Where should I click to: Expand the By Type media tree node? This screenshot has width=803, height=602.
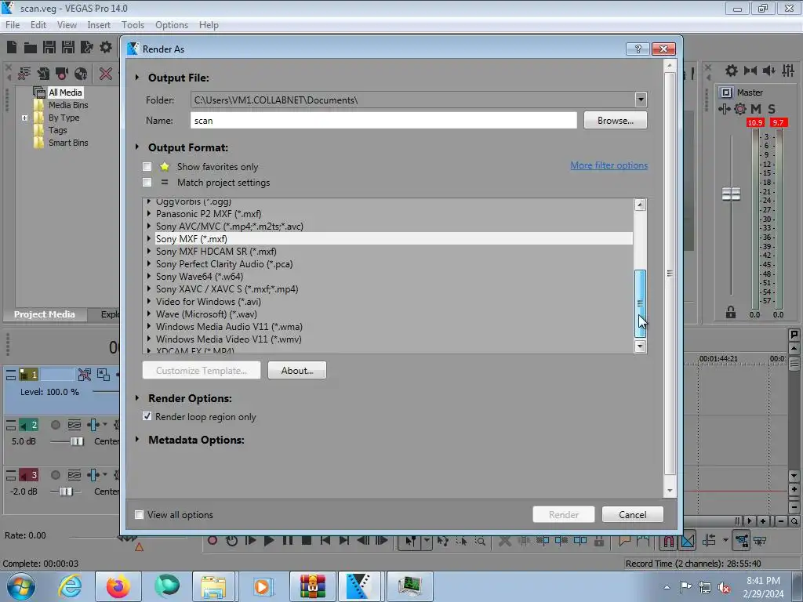pos(24,118)
